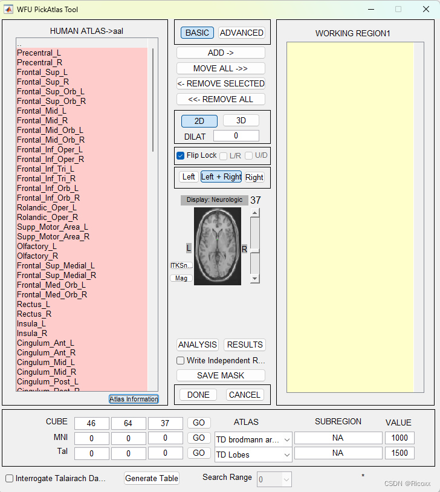Toggle the Flip Lock checkbox
The image size is (440, 492).
pos(181,155)
